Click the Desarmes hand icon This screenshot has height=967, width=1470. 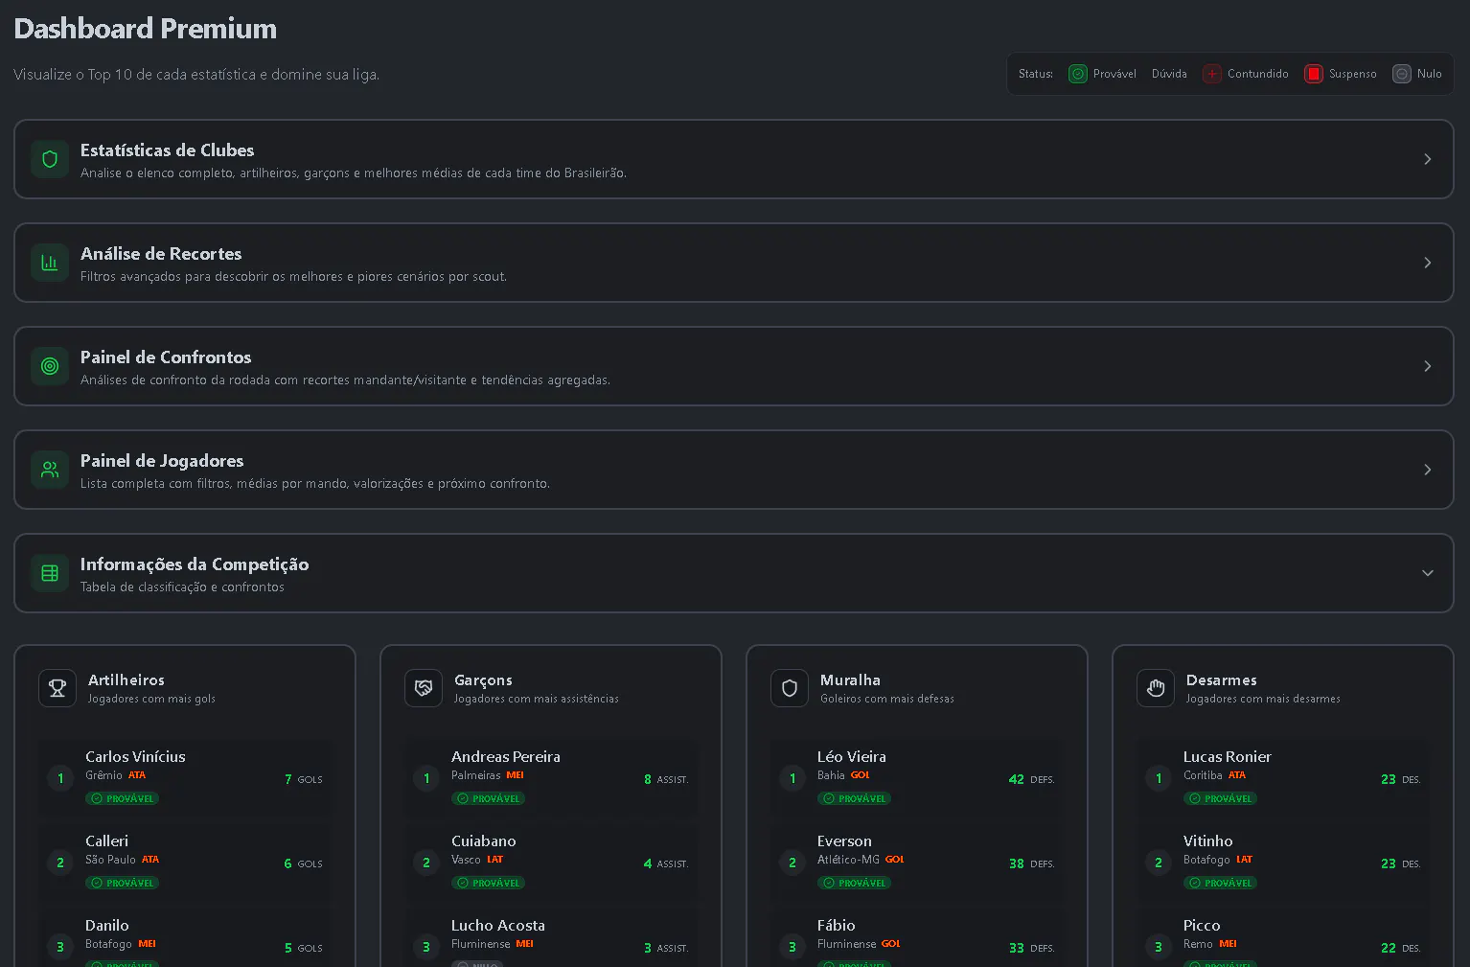point(1156,688)
